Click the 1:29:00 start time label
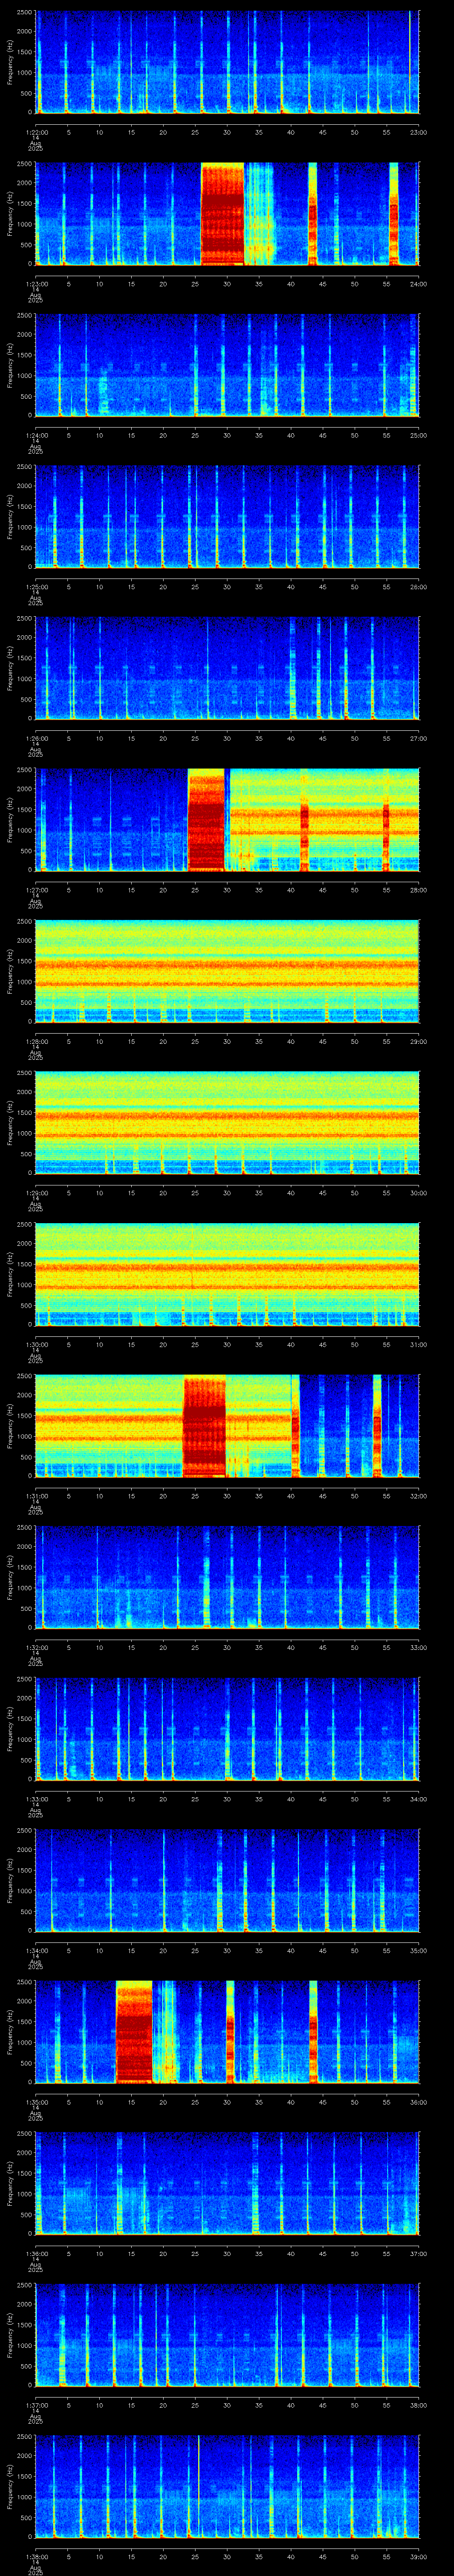Screen dimensions: 454x2576 (x=36, y=1193)
